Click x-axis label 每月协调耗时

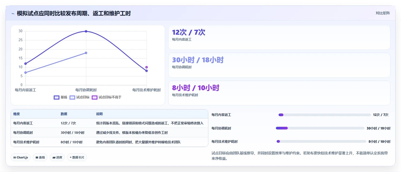86,90
